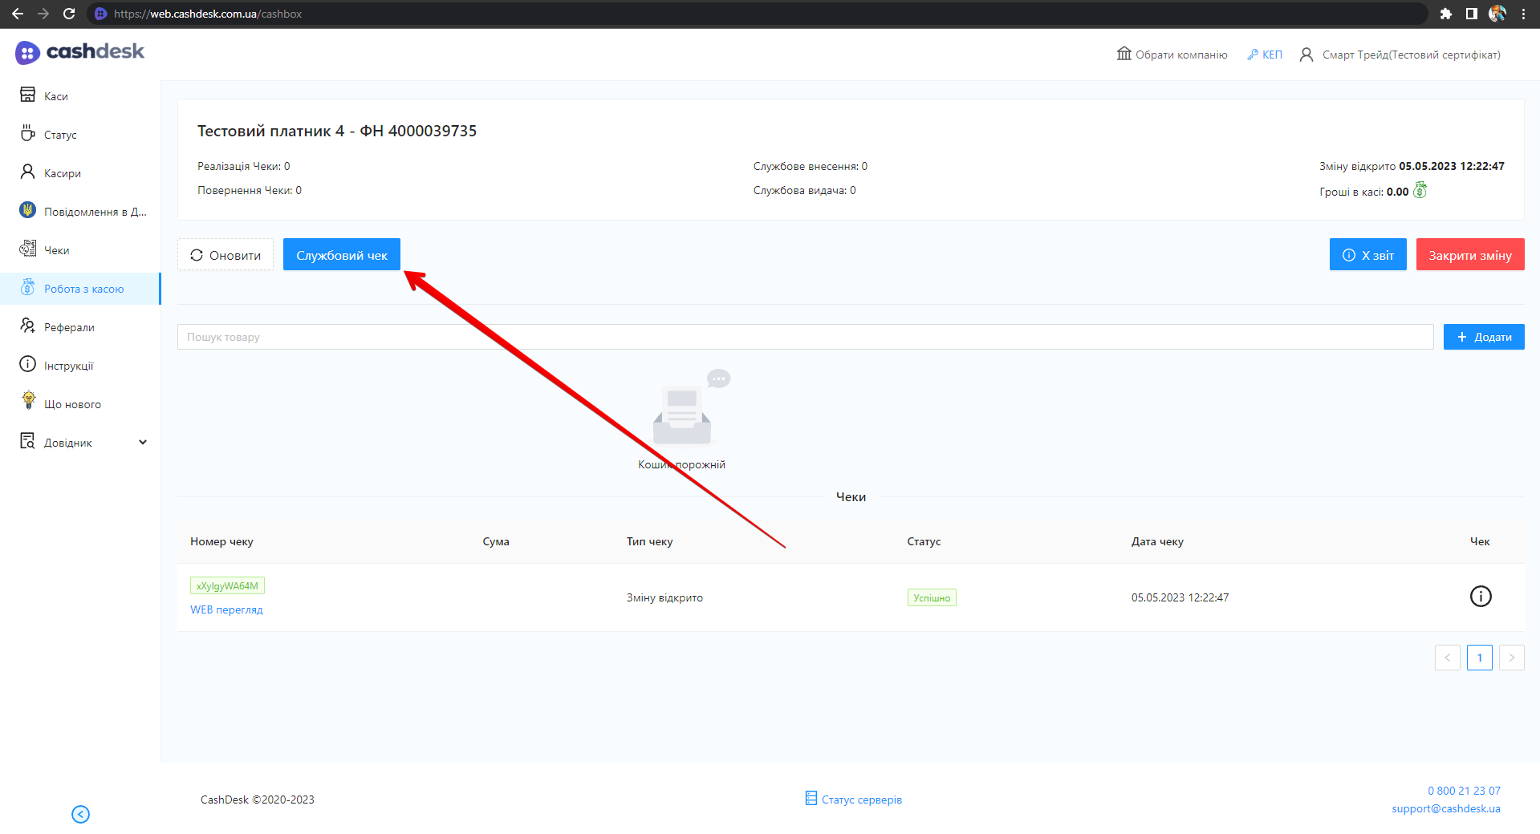Open Чеки section in sidebar

coord(56,250)
